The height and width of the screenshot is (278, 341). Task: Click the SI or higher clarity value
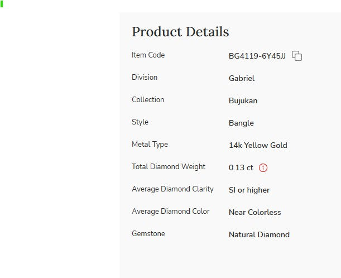249,190
